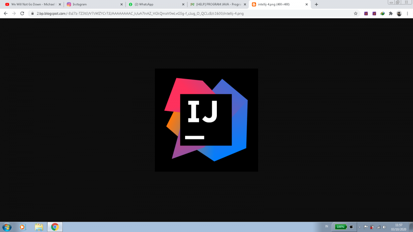The width and height of the screenshot is (413, 232).
Task: Switch to the [HELP] PROGRAM JAVA tab
Action: click(x=217, y=4)
